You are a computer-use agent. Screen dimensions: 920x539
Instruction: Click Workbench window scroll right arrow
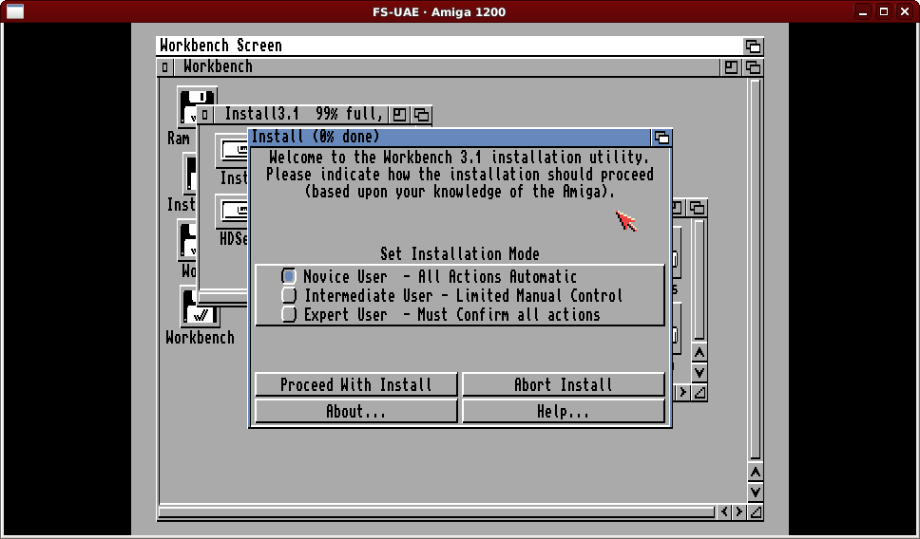[x=739, y=512]
